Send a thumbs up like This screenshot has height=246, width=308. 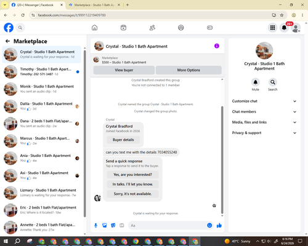[x=219, y=226]
